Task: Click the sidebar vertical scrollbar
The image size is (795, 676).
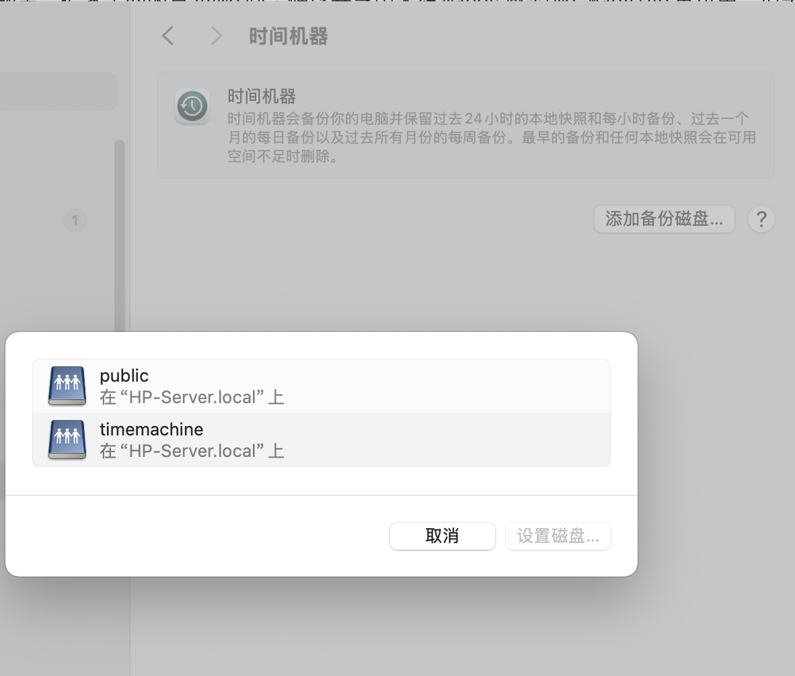Action: (120, 237)
